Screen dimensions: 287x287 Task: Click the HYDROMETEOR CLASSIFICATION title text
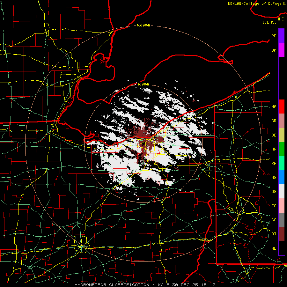click(112, 285)
